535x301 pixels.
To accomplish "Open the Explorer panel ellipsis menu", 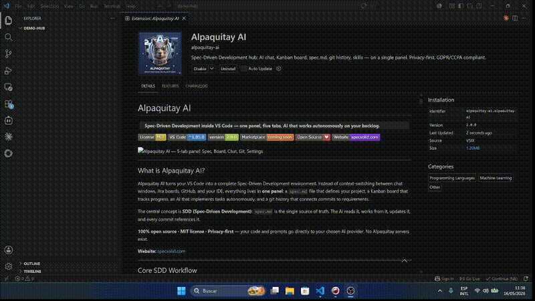I will tap(112, 19).
